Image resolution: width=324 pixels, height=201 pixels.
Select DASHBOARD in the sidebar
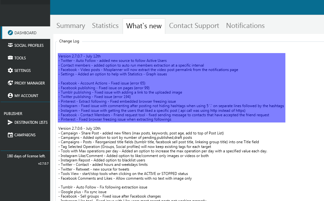coord(26,33)
